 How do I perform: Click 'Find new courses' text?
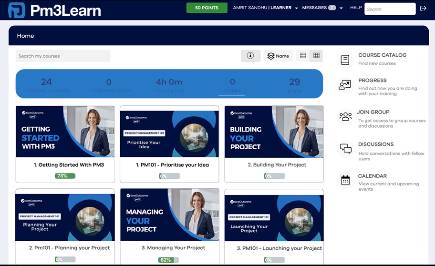click(x=377, y=63)
